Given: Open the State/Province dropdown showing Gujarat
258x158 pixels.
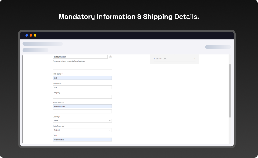Looking at the screenshot, I should click(82, 130).
